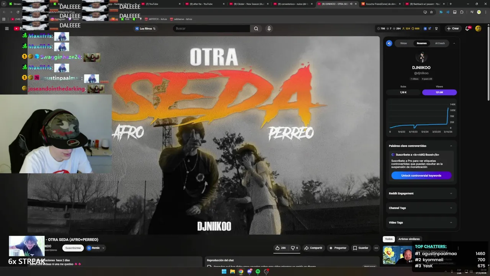
Task: Open Spotify from taskbar
Action: [x=258, y=271]
